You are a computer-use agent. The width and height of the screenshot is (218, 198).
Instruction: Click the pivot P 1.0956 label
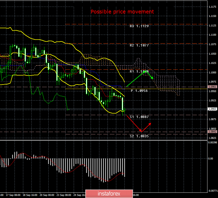[x=139, y=91]
